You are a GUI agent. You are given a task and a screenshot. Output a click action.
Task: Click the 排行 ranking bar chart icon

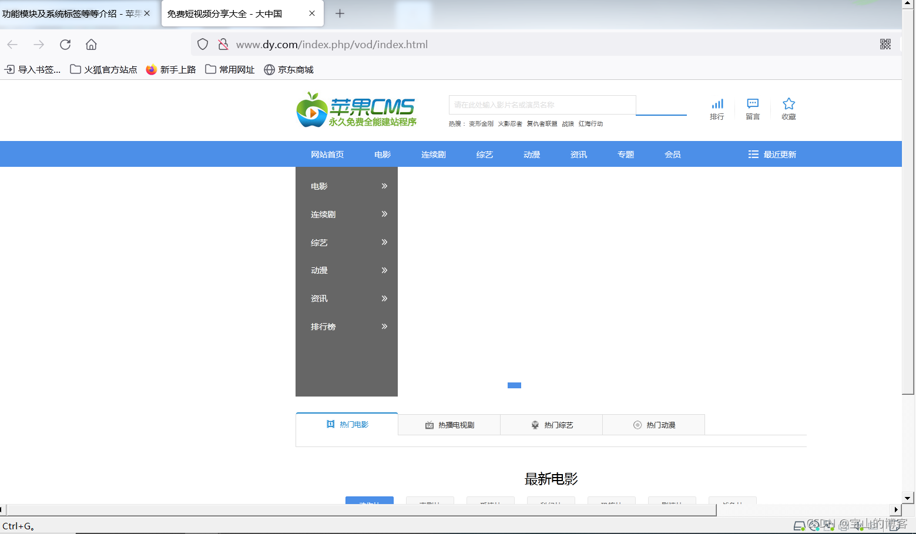(x=717, y=105)
